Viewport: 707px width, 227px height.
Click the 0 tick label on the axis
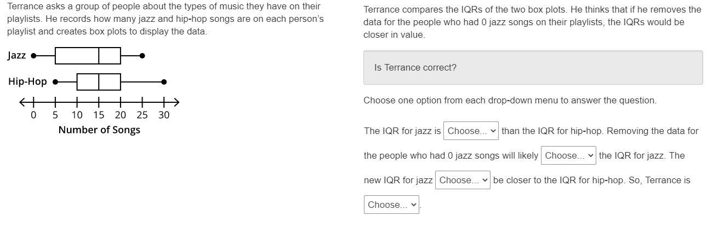pos(33,115)
